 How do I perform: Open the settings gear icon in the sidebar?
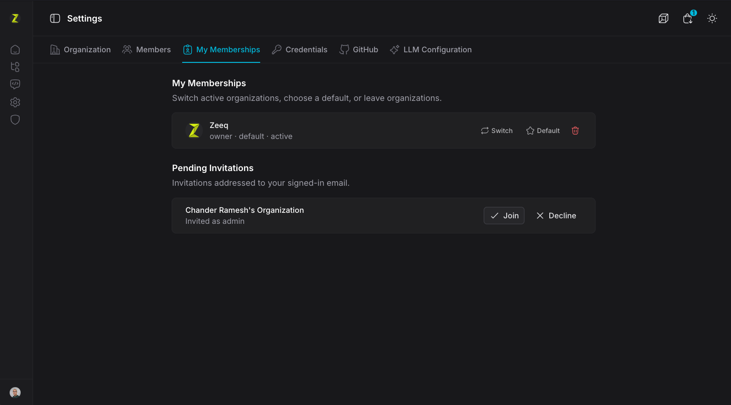pos(15,102)
